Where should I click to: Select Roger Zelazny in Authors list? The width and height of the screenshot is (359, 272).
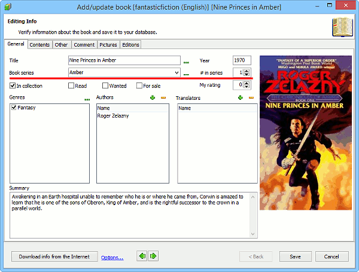(x=113, y=116)
